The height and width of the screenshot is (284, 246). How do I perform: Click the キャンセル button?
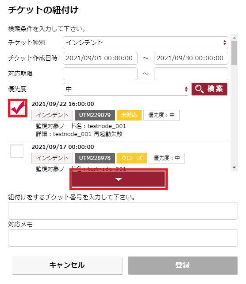coord(67,265)
